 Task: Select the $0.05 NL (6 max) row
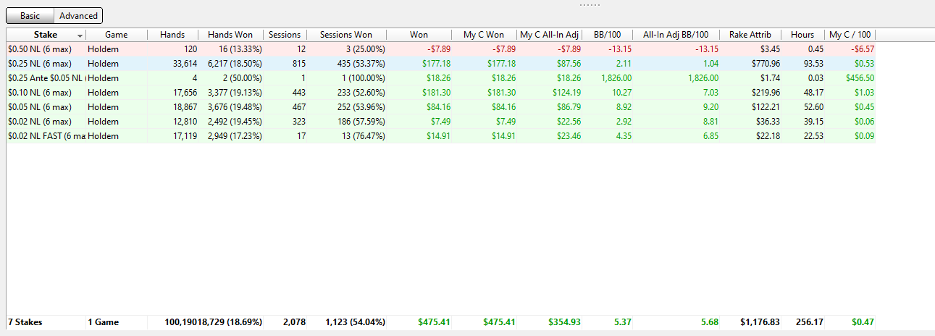pos(441,107)
